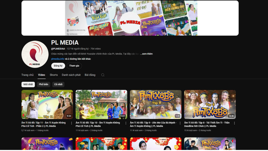Play the Tập 9 video thumbnail

(155, 104)
